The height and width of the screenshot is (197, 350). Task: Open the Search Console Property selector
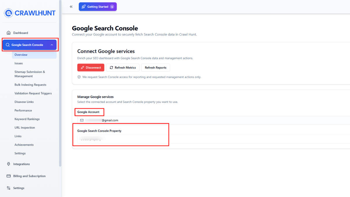(213, 139)
